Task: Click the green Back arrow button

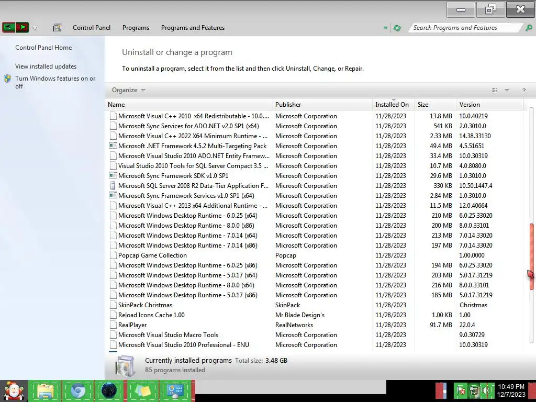Action: click(8, 27)
